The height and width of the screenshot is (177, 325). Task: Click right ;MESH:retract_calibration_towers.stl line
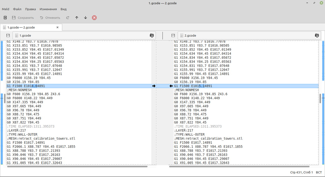pos(208,139)
